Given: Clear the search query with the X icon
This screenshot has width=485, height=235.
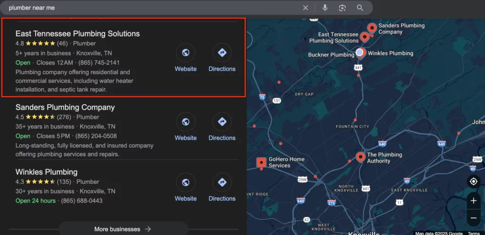Looking at the screenshot, I should (x=305, y=8).
